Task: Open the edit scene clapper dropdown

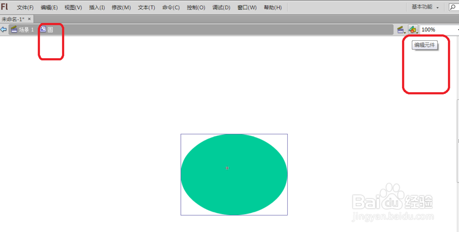Action: [401, 29]
